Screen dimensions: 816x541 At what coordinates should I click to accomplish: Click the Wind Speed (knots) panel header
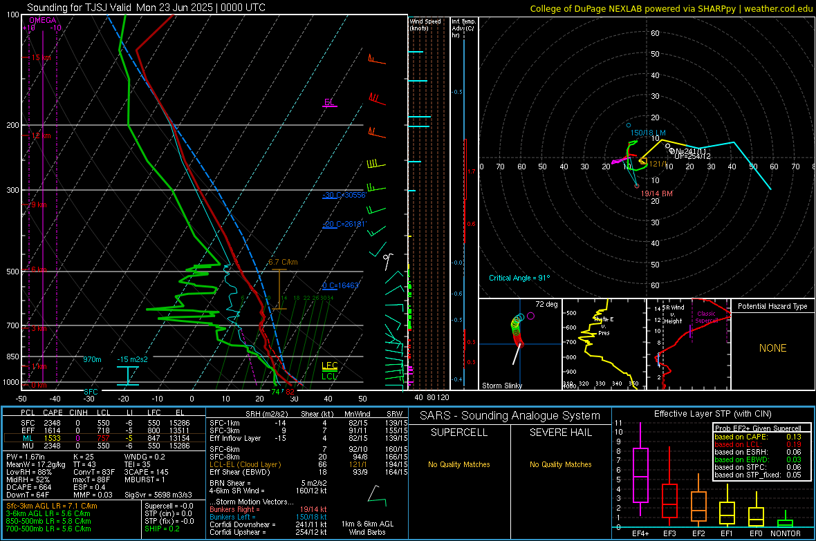click(x=425, y=24)
